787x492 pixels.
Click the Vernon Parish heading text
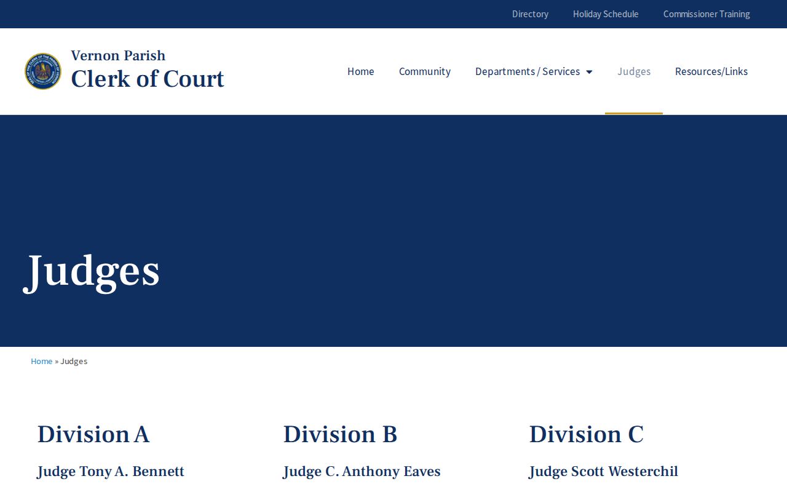coord(118,55)
